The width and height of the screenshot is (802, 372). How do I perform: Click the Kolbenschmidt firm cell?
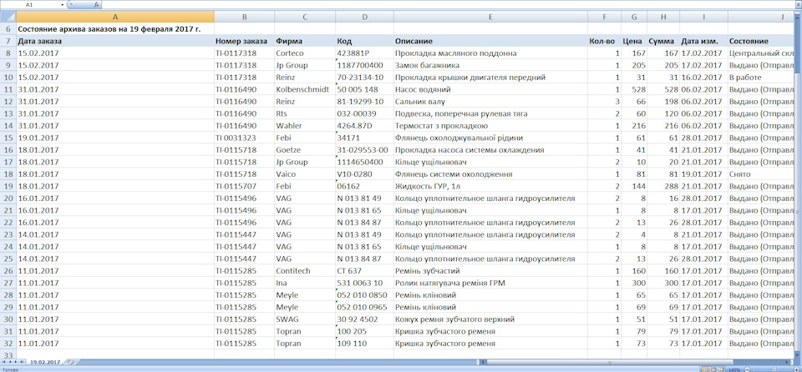point(305,89)
